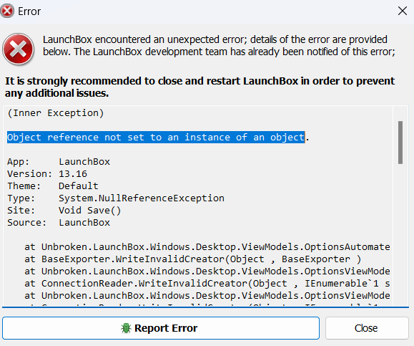
Task: Click the large red error icon
Action: click(x=18, y=49)
